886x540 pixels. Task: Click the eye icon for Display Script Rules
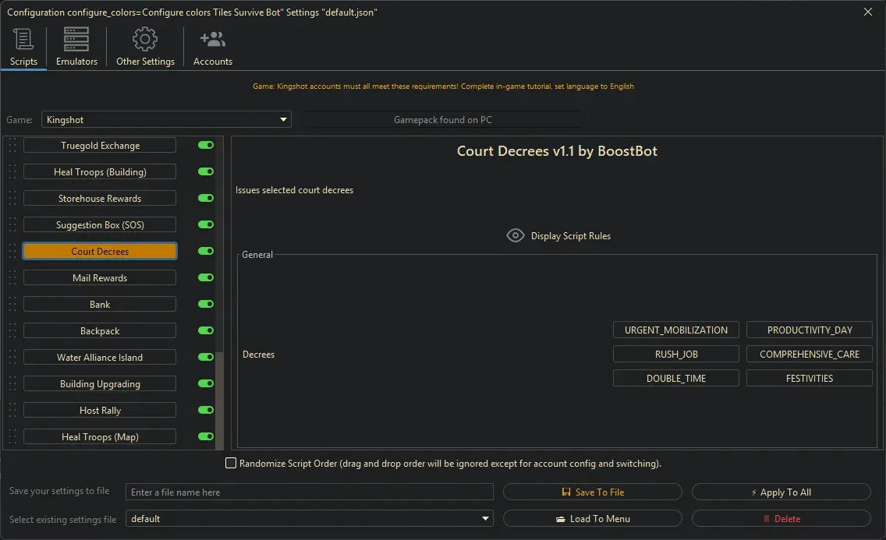pyautogui.click(x=515, y=235)
